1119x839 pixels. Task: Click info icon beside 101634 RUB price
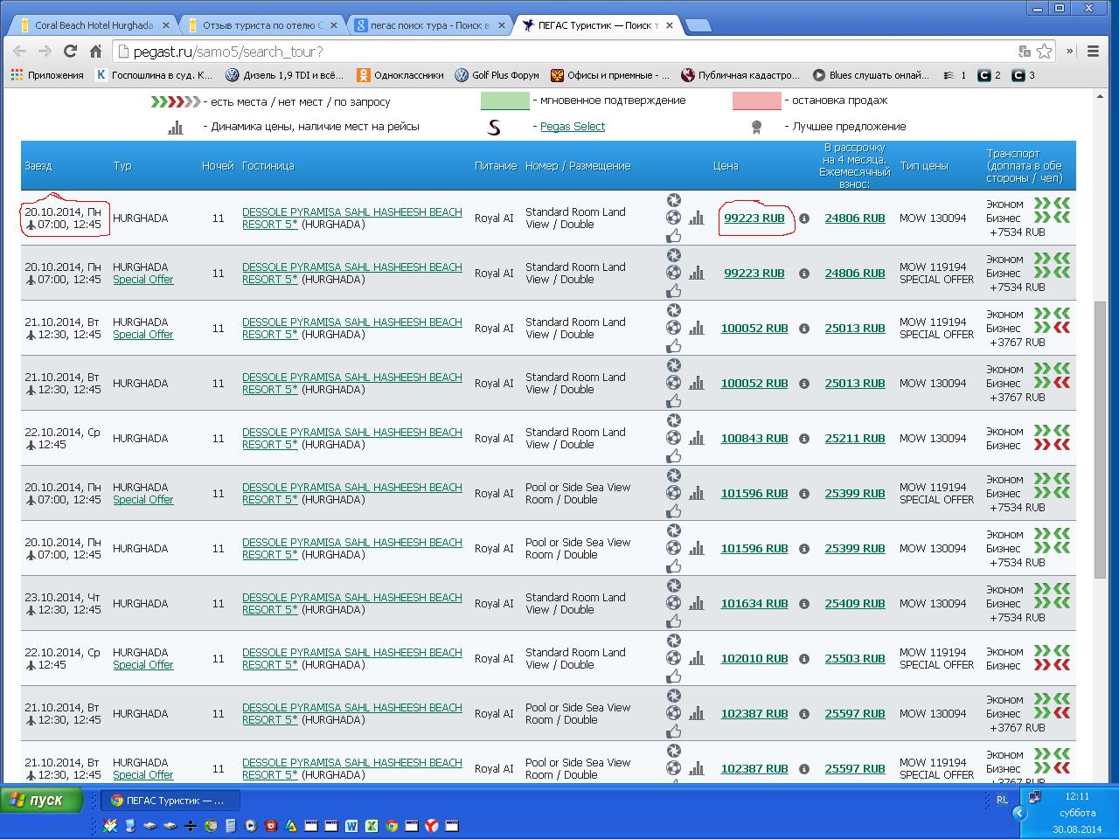coord(804,604)
